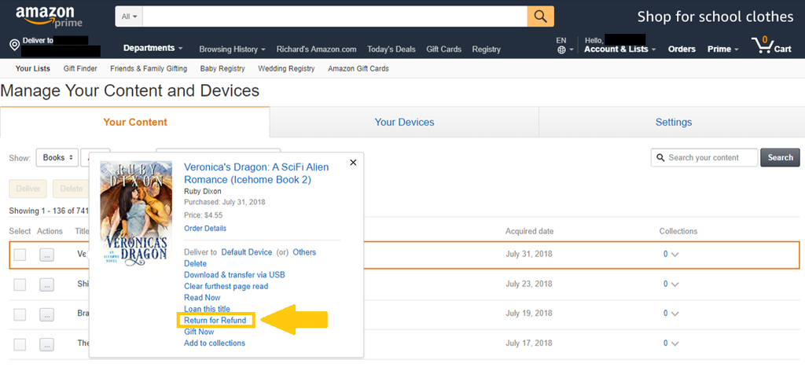Expand Account & Lists menu
The width and height of the screenshot is (805, 367).
(620, 50)
